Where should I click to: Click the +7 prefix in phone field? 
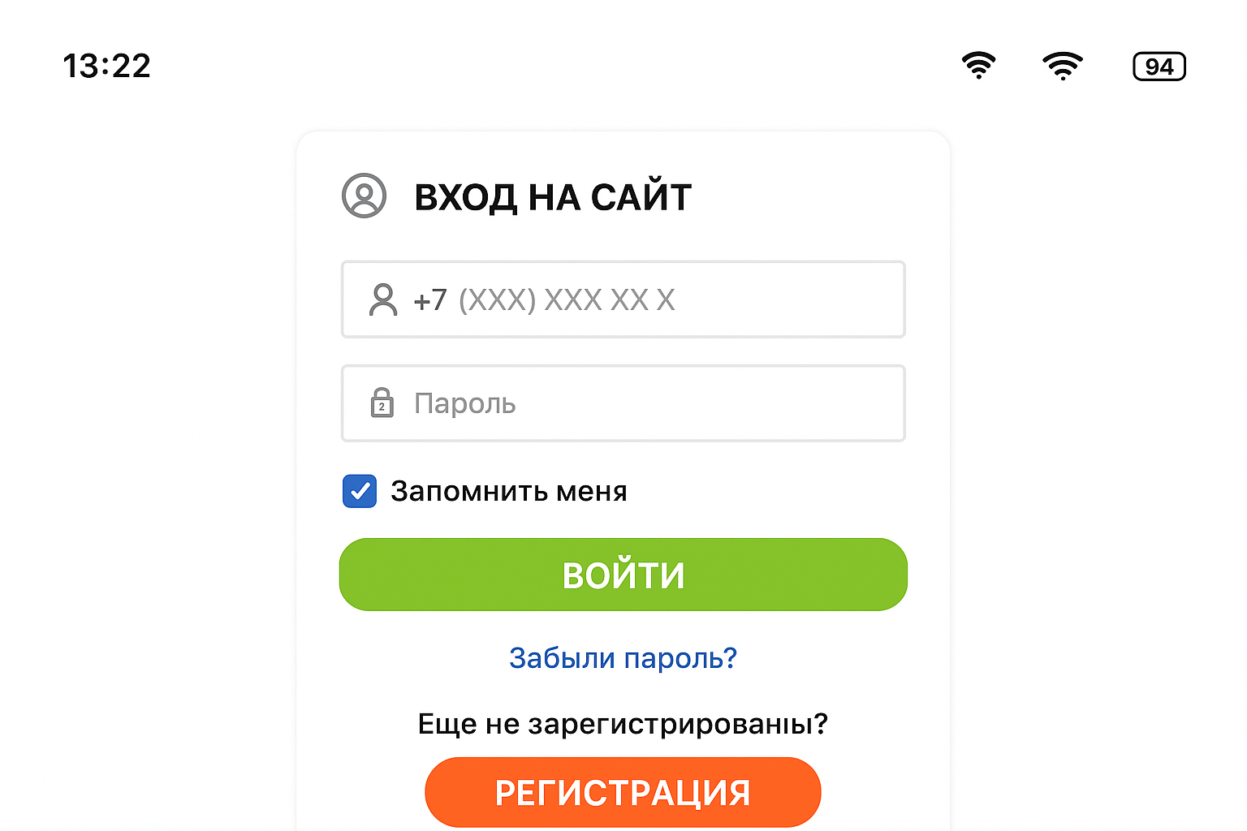[x=430, y=300]
